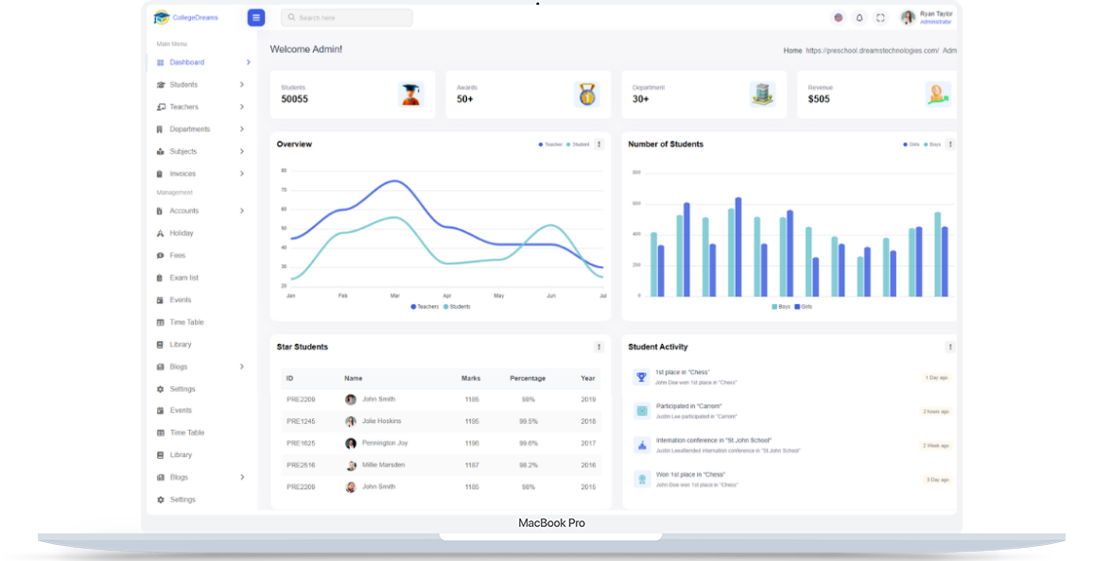Open the notifications bell icon
Screen dimensions: 1111x561
tap(859, 17)
